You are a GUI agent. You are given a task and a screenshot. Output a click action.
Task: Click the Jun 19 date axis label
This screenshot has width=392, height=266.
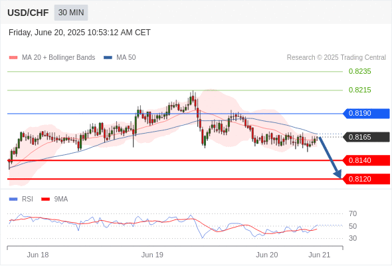(152, 255)
